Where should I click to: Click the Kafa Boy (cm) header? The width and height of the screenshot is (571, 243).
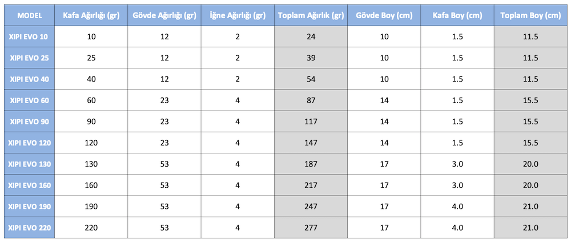tap(457, 15)
